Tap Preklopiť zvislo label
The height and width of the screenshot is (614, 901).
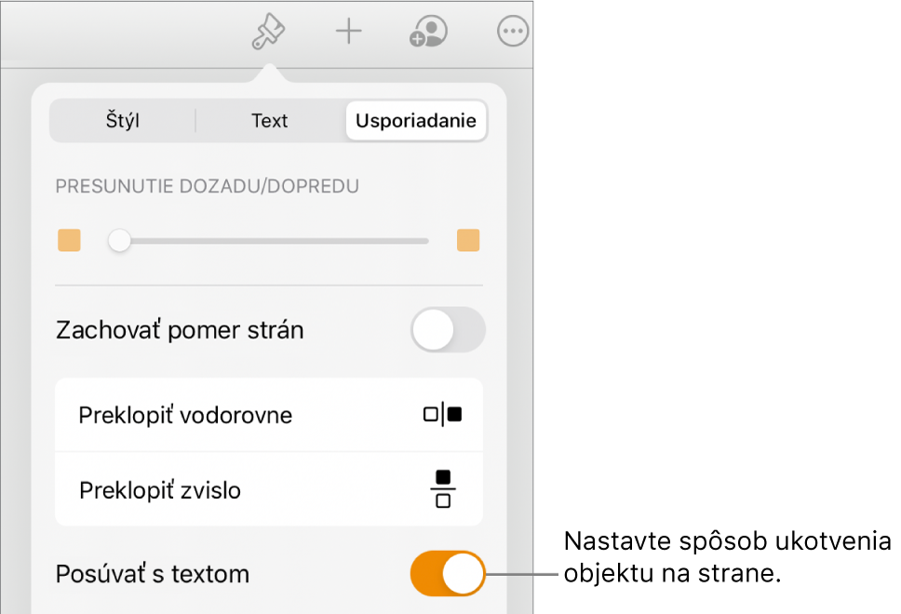click(x=160, y=489)
